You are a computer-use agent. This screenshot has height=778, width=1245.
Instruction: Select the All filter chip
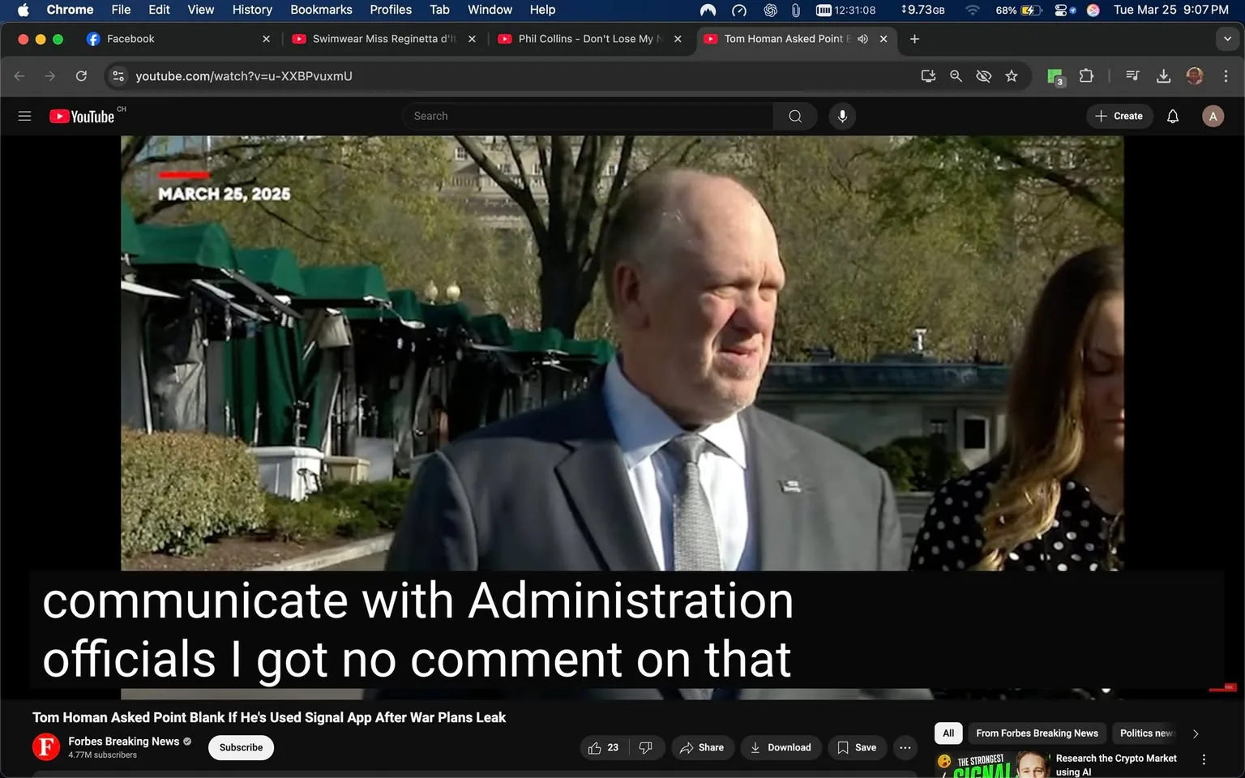point(948,733)
